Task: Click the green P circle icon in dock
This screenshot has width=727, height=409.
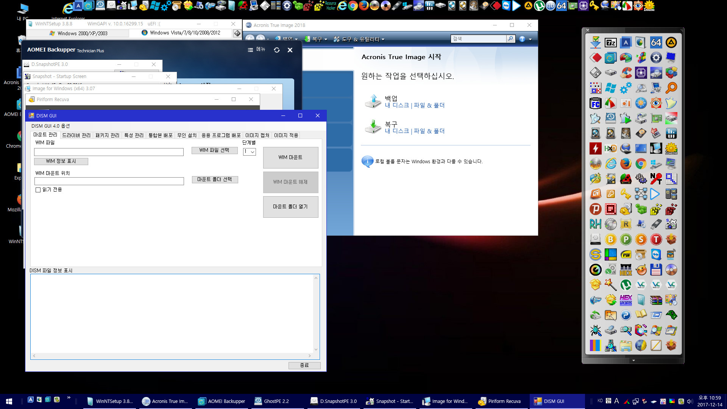Action: (x=626, y=239)
